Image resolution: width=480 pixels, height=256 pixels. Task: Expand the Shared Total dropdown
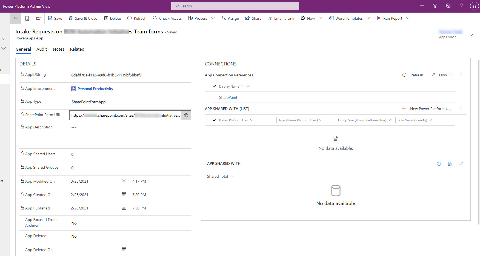[232, 176]
